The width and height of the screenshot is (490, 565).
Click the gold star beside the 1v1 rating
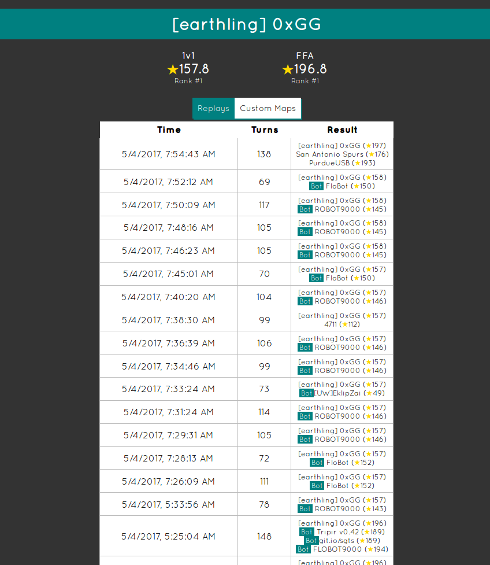point(172,69)
